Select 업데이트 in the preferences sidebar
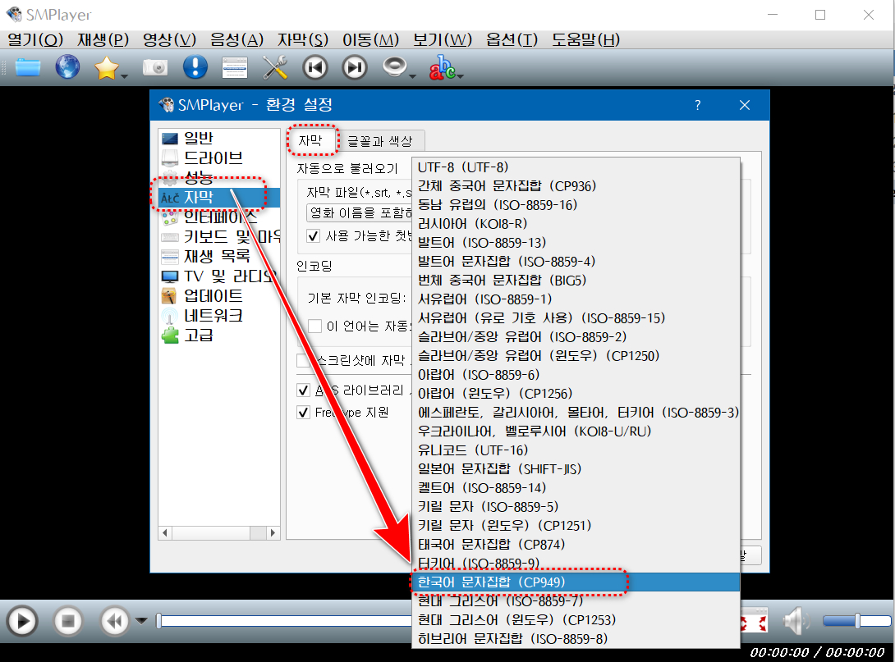This screenshot has height=662, width=895. 219,296
